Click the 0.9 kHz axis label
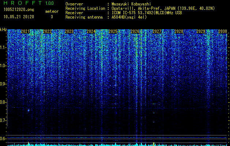230x146 pixels. point(3,84)
